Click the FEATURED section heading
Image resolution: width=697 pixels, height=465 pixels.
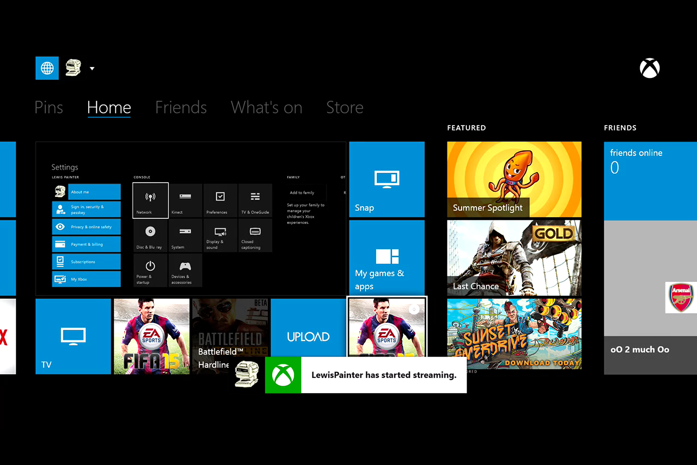466,128
